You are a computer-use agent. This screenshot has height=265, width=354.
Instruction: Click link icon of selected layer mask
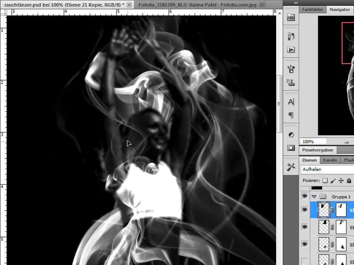[332, 210]
